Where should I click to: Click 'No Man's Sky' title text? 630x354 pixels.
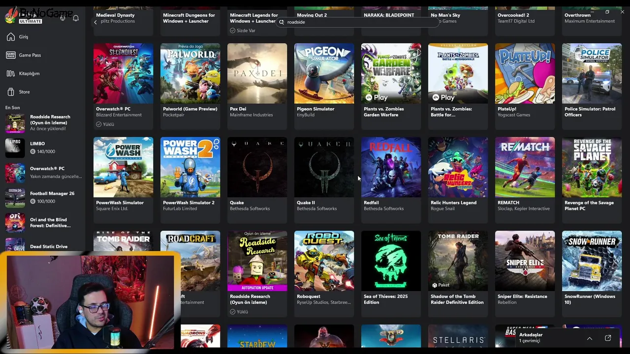(x=445, y=15)
